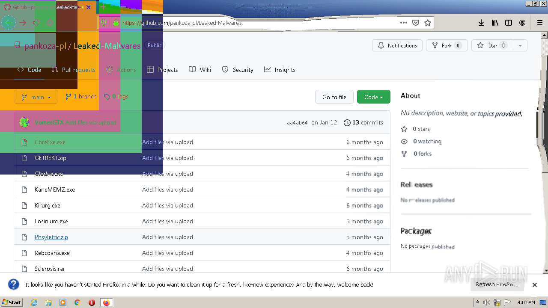Open the KaneMEMZ.exe file link
The height and width of the screenshot is (308, 548).
coord(55,190)
